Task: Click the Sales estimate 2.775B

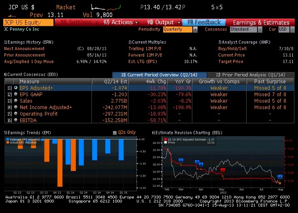Action: (x=119, y=101)
